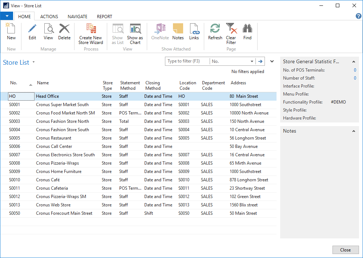Open the NAVIGATE ribbon tab
Image resolution: width=363 pixels, height=258 pixels.
[77, 16]
